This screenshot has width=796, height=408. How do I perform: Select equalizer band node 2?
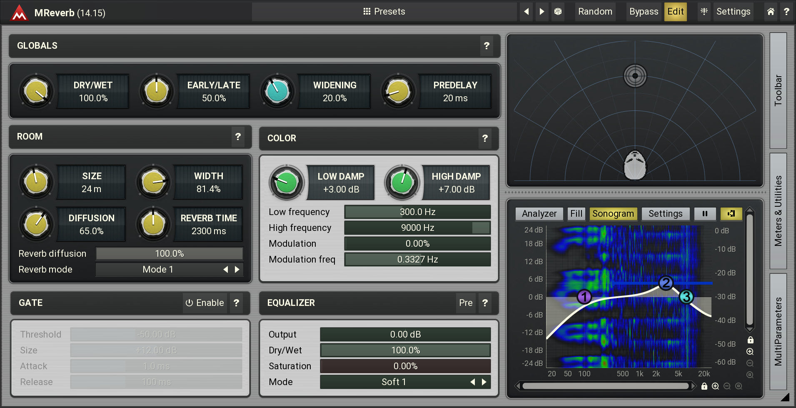click(666, 283)
